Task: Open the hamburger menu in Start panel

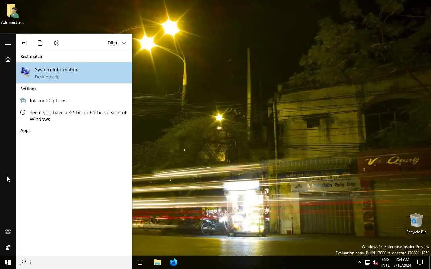Action: [8, 43]
